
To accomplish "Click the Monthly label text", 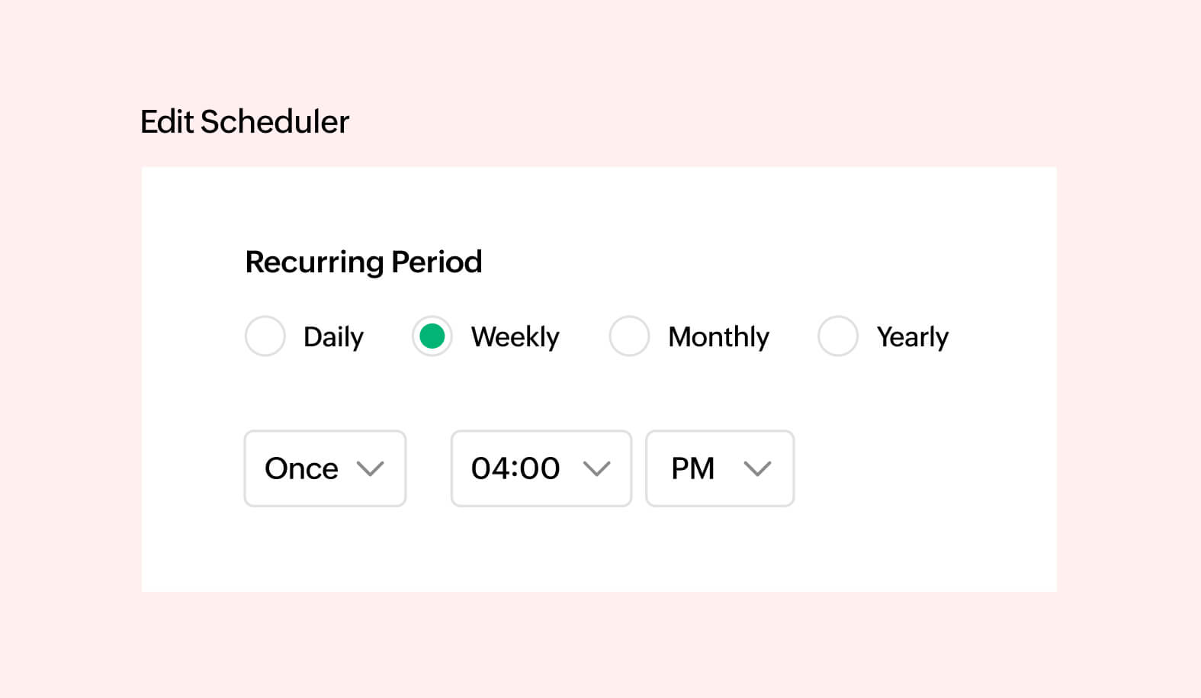I will click(718, 336).
